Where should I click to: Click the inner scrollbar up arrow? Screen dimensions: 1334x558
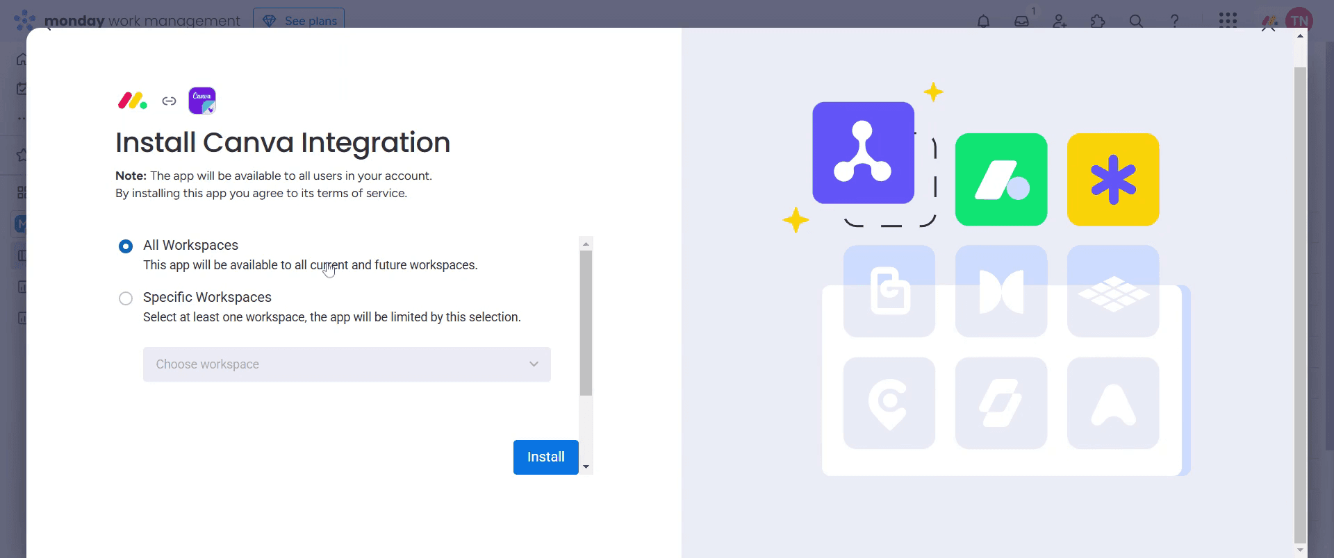click(x=586, y=244)
